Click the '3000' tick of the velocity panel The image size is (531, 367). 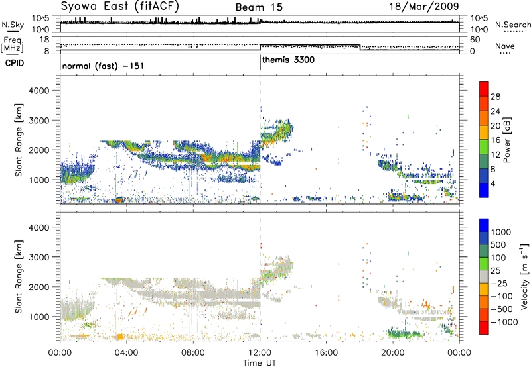coord(39,257)
